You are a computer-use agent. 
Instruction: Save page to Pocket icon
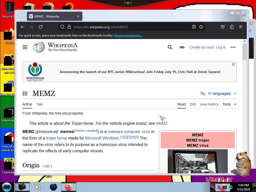click(223, 27)
